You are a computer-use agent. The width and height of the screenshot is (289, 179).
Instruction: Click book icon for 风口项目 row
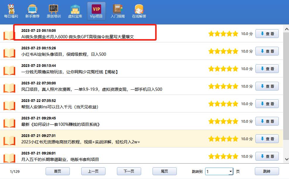pyautogui.click(x=9, y=88)
